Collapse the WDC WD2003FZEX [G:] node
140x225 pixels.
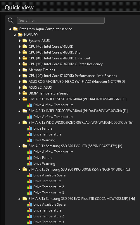20,123
